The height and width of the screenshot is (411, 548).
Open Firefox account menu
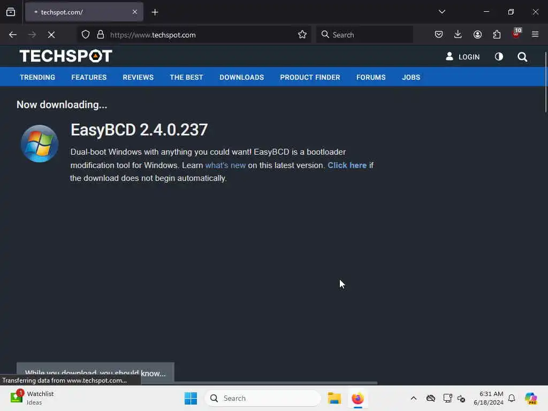tap(477, 35)
